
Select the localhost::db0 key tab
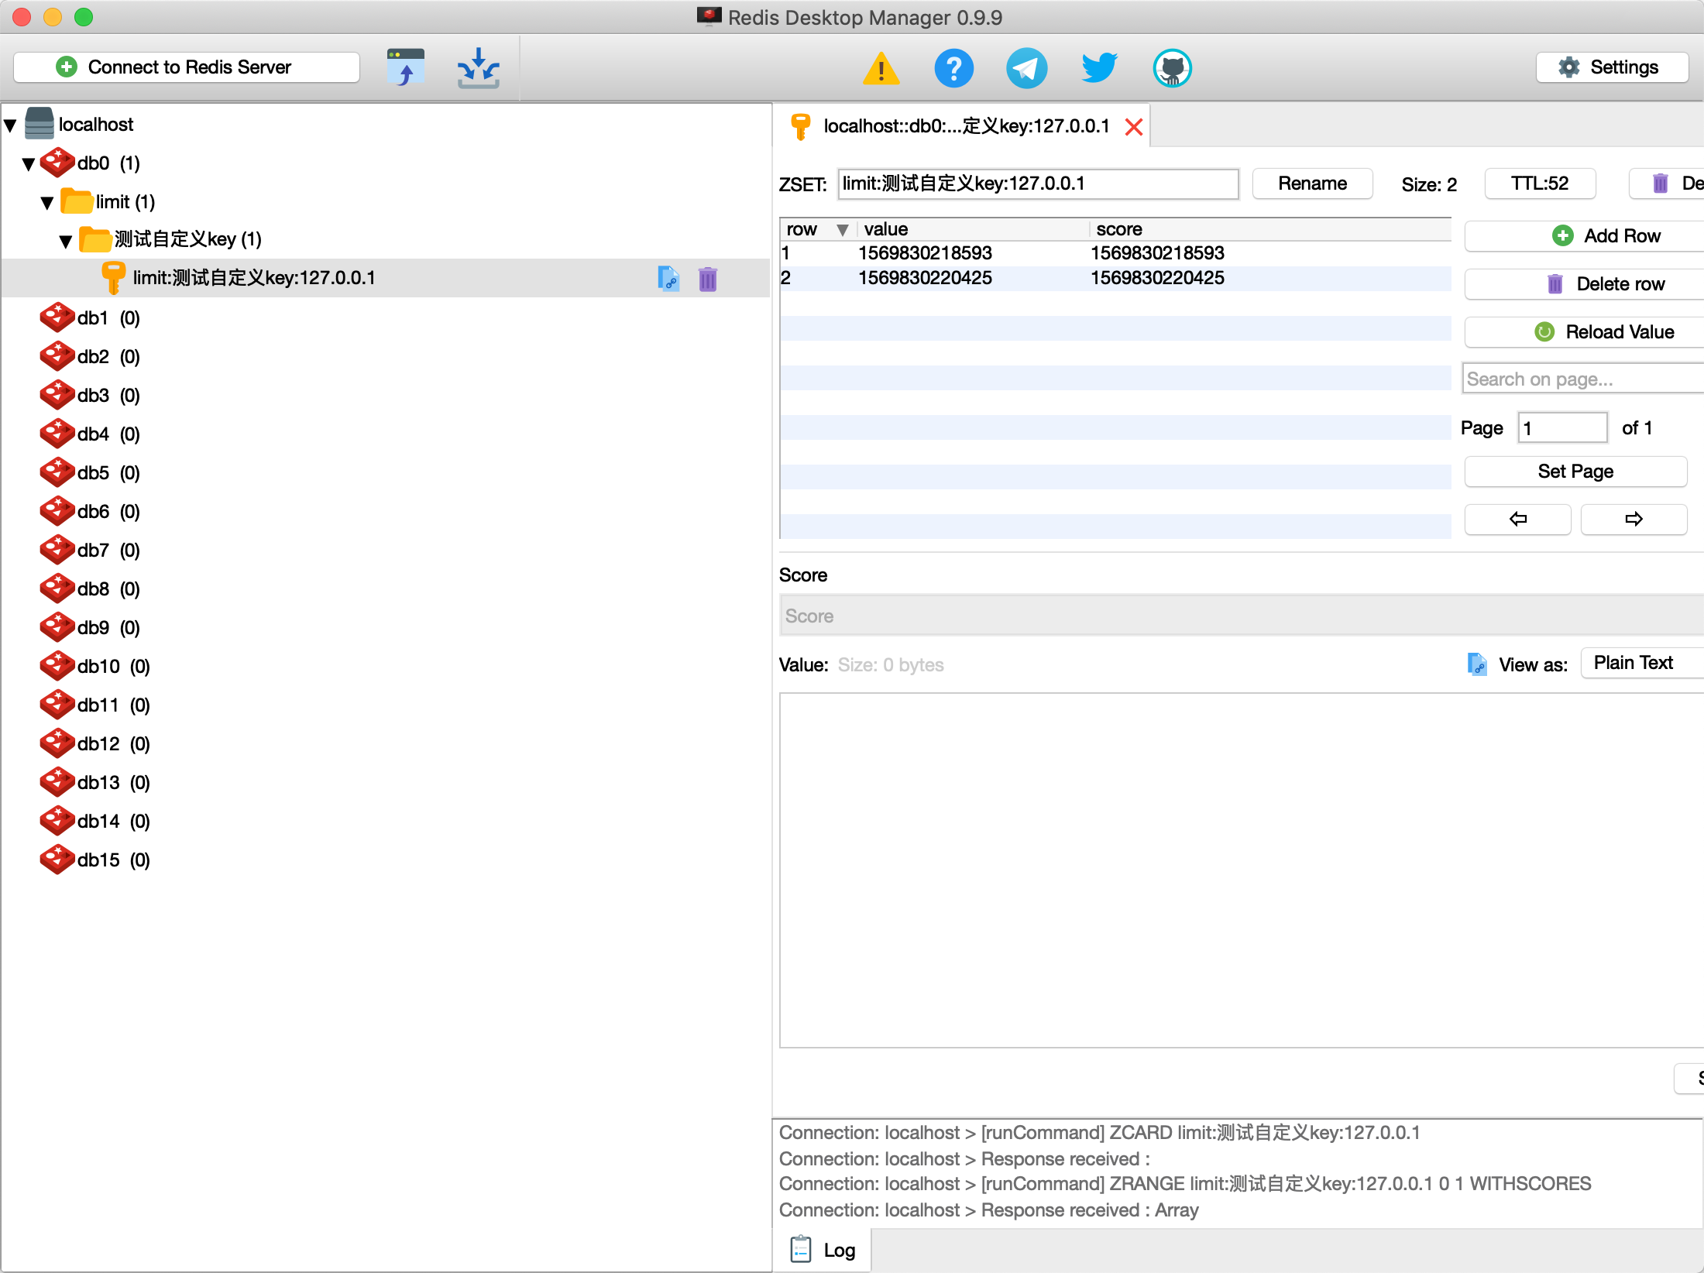pos(961,126)
